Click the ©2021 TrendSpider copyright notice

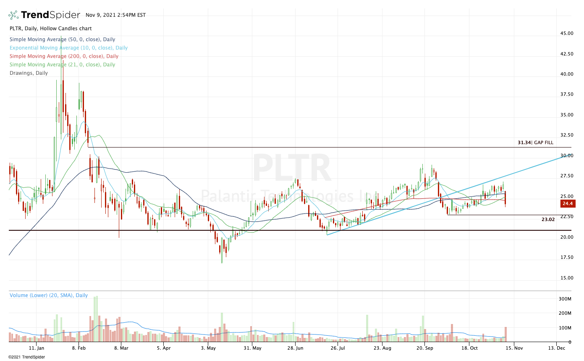[26, 357]
